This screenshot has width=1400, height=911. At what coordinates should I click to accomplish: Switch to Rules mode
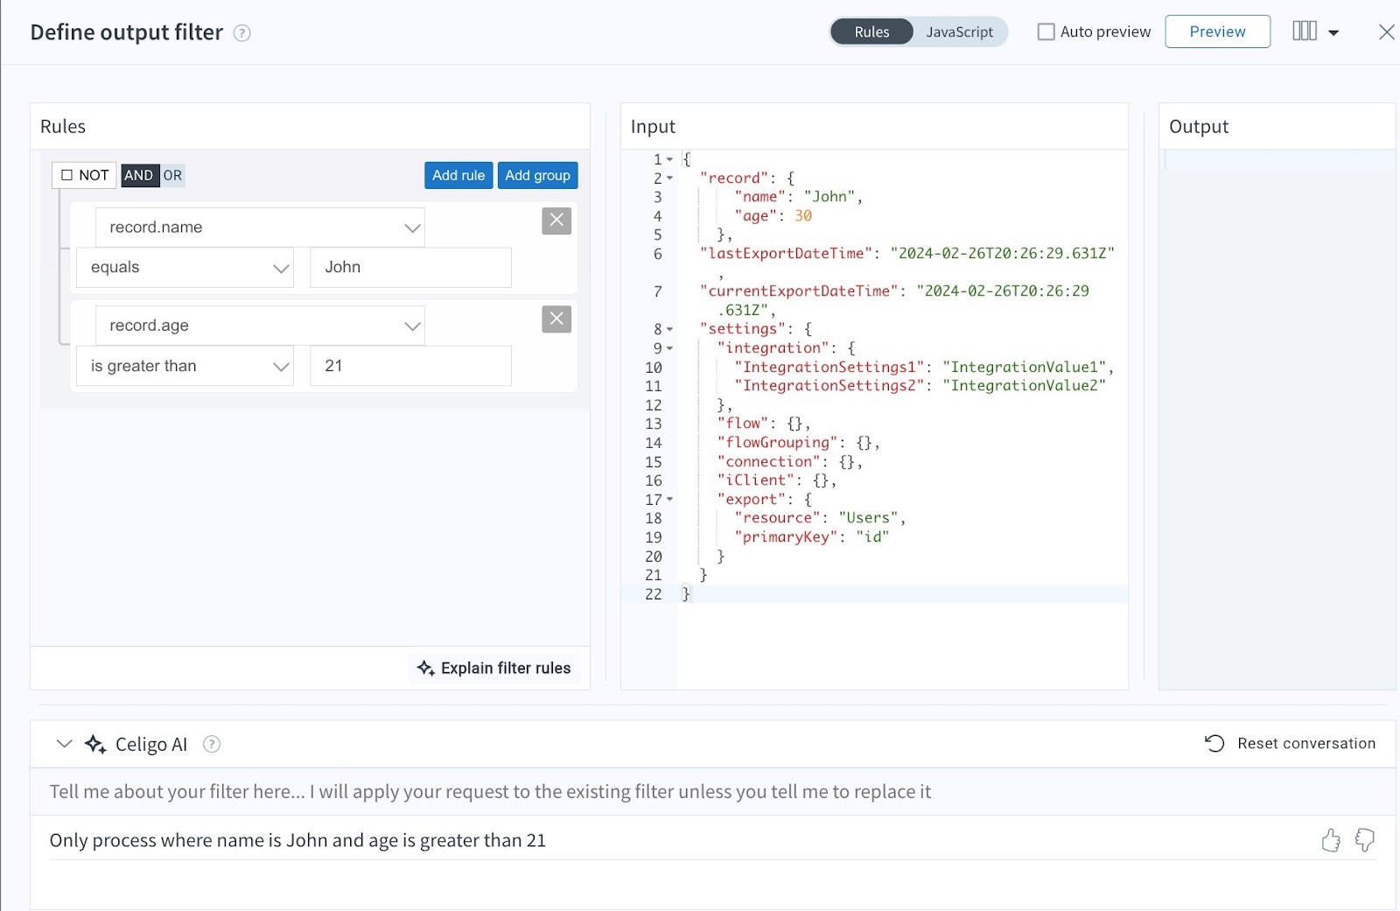[871, 32]
